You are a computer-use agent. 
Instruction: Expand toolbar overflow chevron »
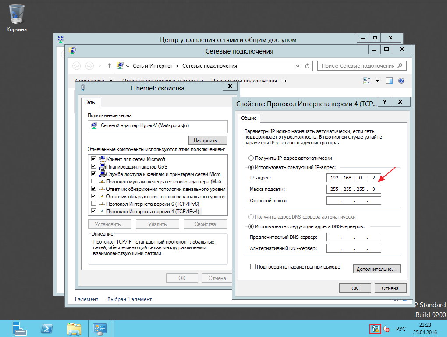284,81
